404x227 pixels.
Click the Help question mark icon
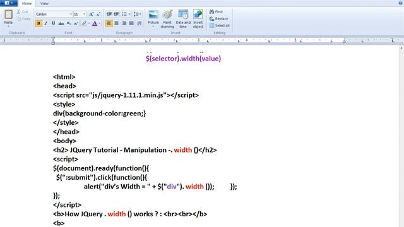pyautogui.click(x=400, y=3)
